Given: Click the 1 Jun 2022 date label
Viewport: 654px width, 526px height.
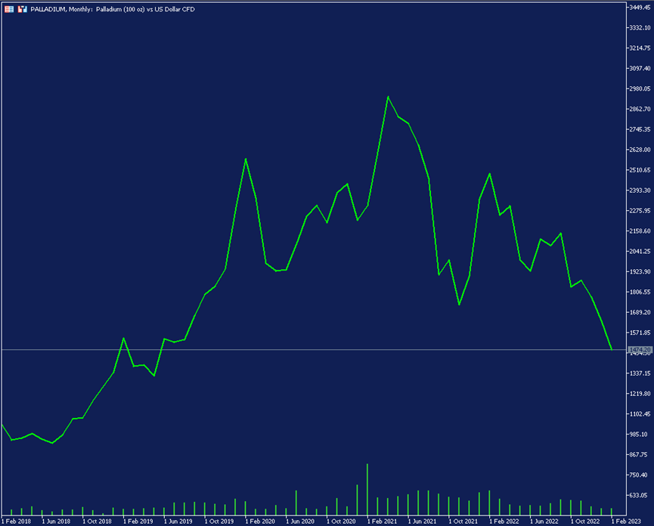Looking at the screenshot, I should click(544, 521).
